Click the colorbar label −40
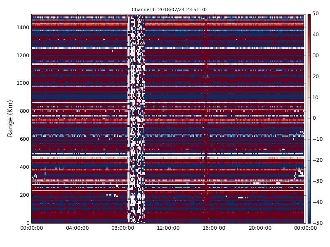This screenshot has height=247, width=330. (317, 202)
